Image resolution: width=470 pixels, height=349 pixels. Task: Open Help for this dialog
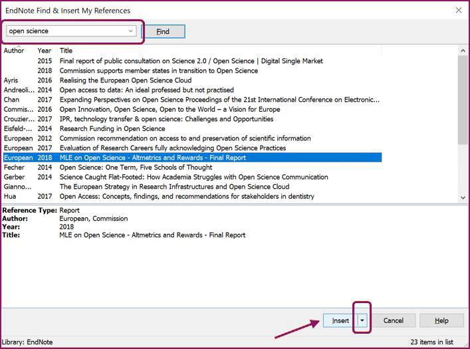[441, 320]
